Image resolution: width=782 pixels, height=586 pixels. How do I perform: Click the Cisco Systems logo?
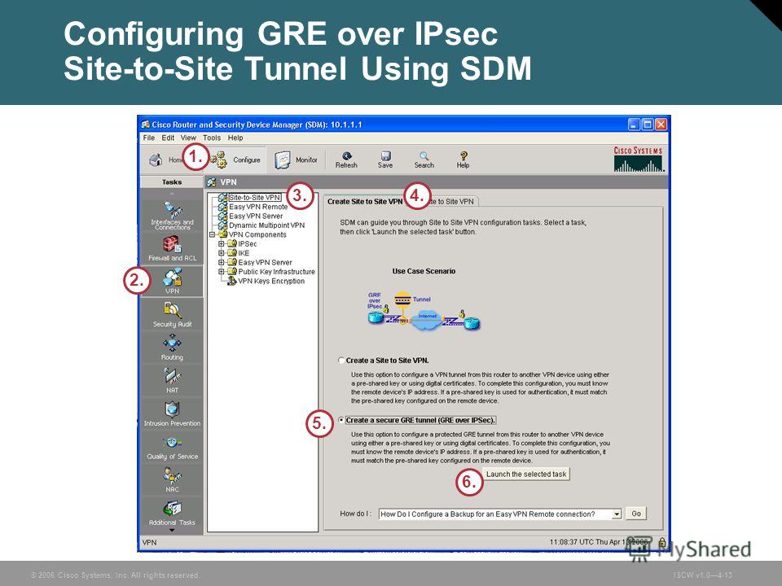tap(639, 160)
